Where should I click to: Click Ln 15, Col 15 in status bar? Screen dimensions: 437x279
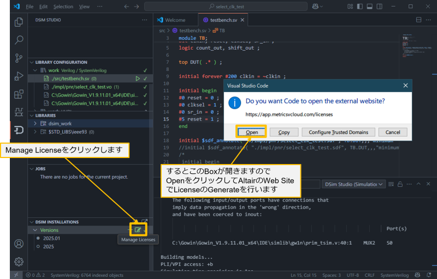pos(304,275)
